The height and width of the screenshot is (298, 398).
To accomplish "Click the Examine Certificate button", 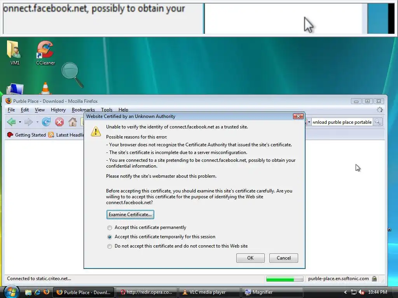I will [130, 214].
